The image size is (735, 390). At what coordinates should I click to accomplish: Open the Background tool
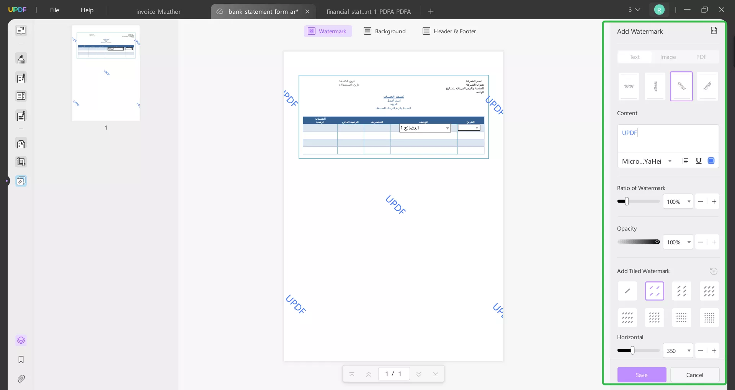click(x=385, y=31)
